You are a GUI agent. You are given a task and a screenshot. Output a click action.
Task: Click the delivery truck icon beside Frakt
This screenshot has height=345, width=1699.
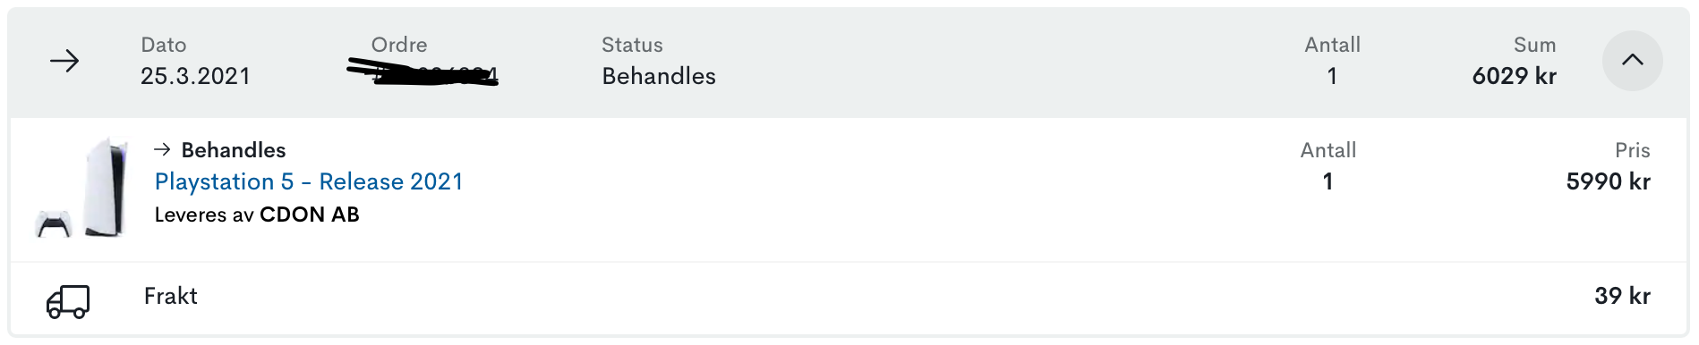click(68, 302)
